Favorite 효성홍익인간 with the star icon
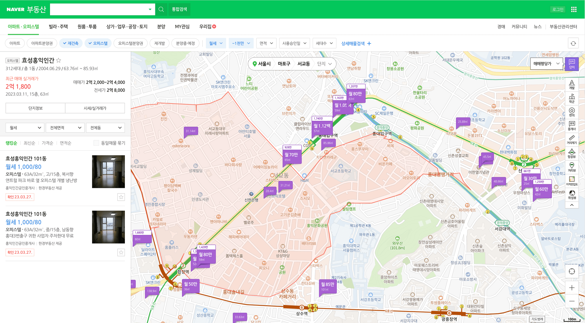The height and width of the screenshot is (323, 585). coord(58,60)
